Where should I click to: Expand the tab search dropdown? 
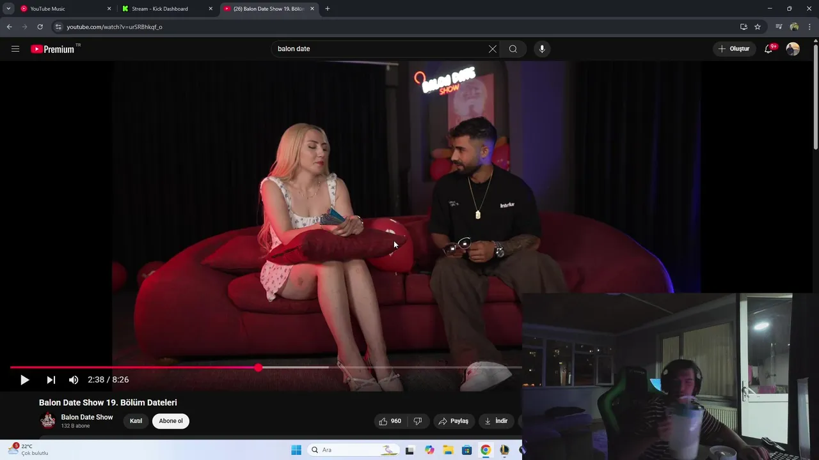pyautogui.click(x=8, y=9)
